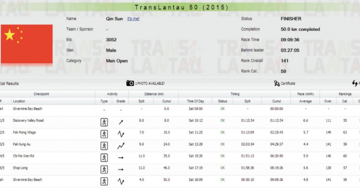Click the camera photo icon
Viewport: 360px width, 195px height.
coord(130,83)
